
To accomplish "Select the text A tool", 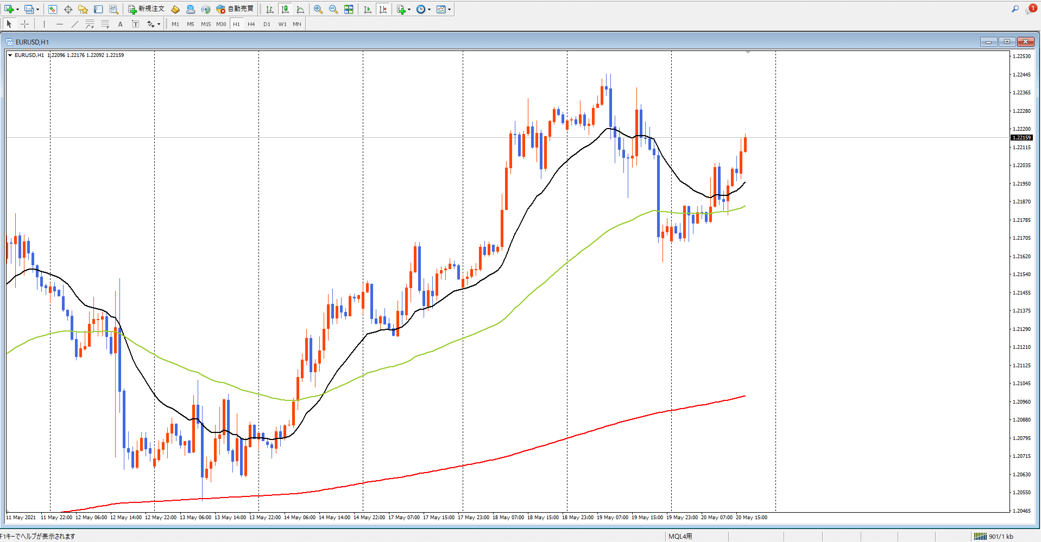I will coord(121,24).
